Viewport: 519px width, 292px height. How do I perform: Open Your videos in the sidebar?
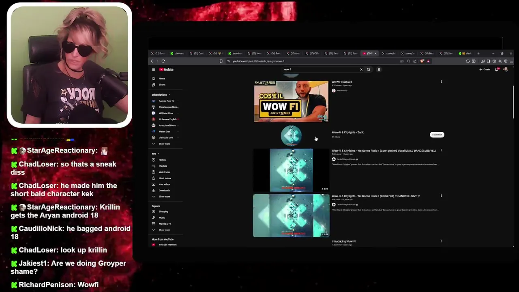coord(166,184)
